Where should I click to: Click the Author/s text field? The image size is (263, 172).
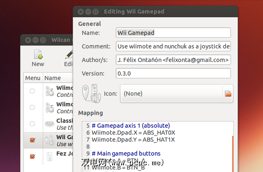click(x=173, y=60)
